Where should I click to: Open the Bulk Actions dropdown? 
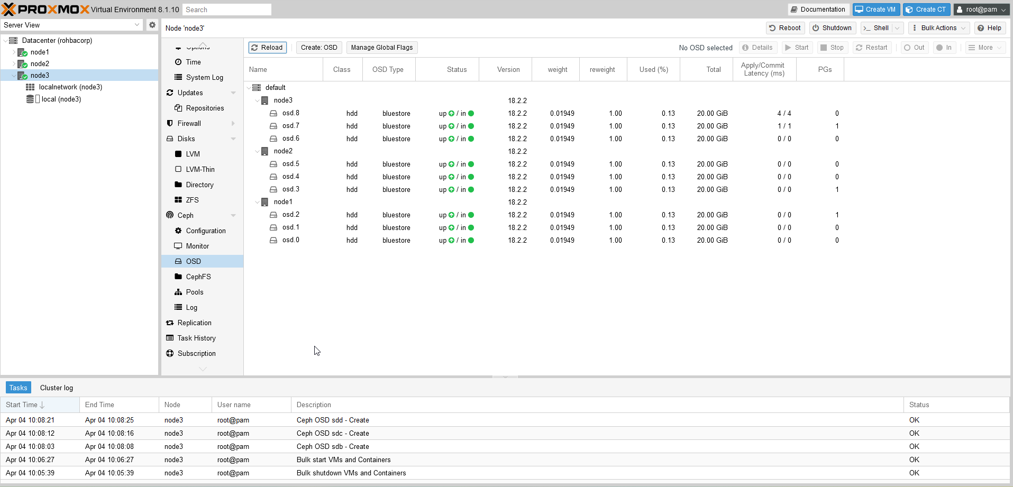pos(939,28)
